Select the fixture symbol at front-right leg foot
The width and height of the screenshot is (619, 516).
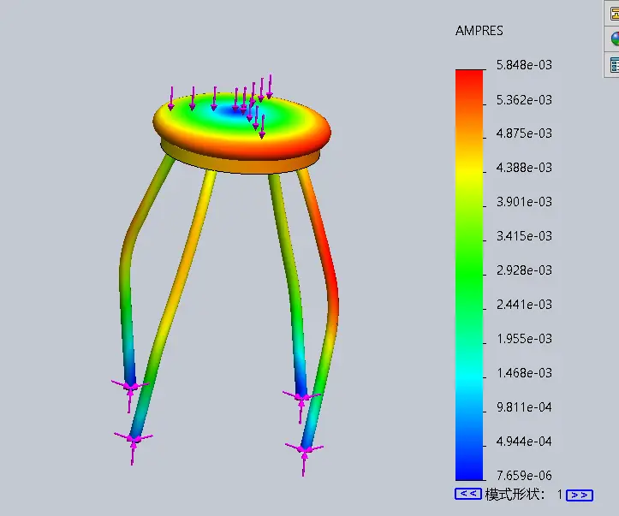point(305,448)
